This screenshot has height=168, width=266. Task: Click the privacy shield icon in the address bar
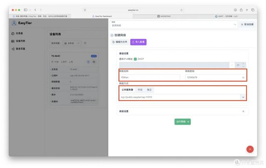click(x=85, y=10)
